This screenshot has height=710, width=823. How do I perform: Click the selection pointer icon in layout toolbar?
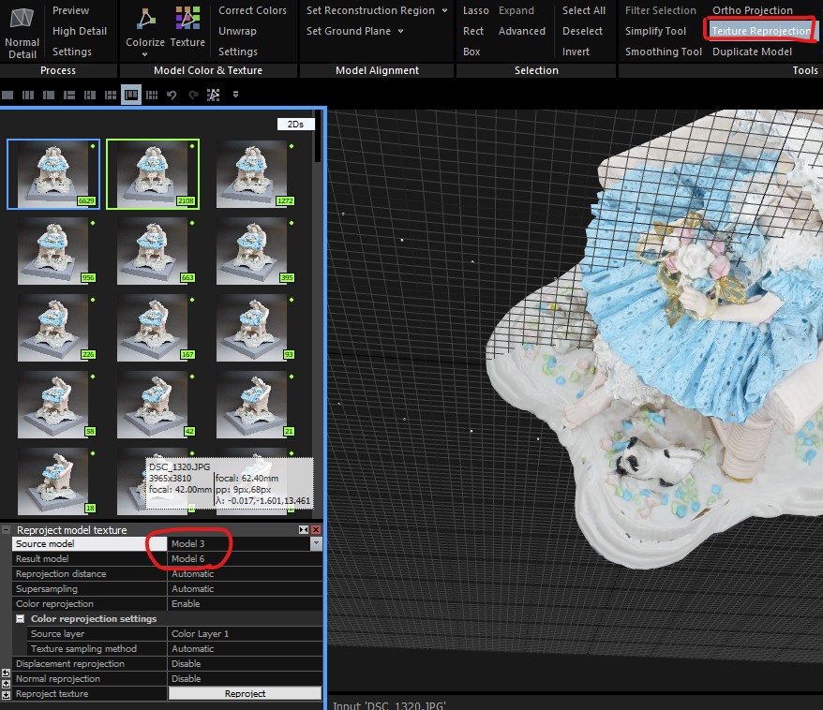click(214, 95)
